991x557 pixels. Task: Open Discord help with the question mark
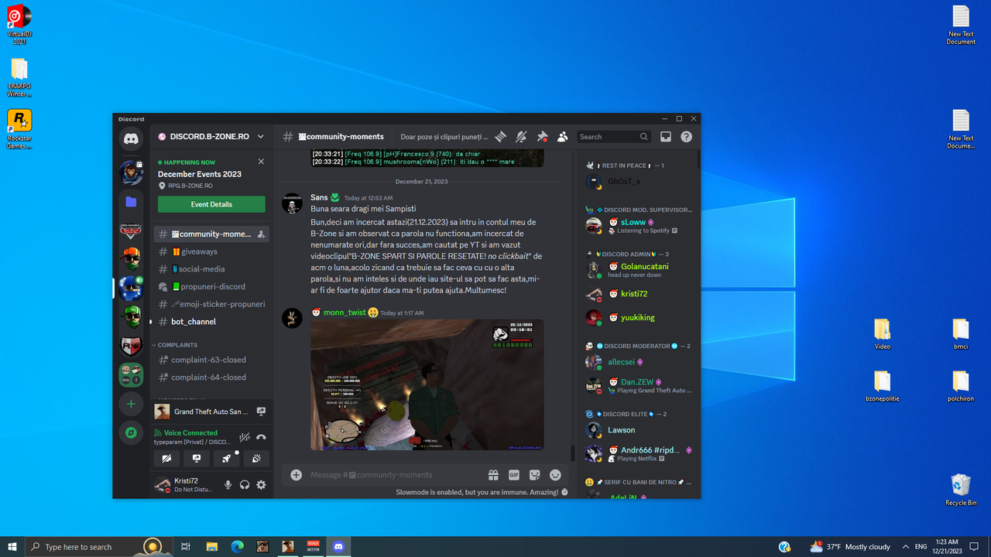[x=686, y=136]
